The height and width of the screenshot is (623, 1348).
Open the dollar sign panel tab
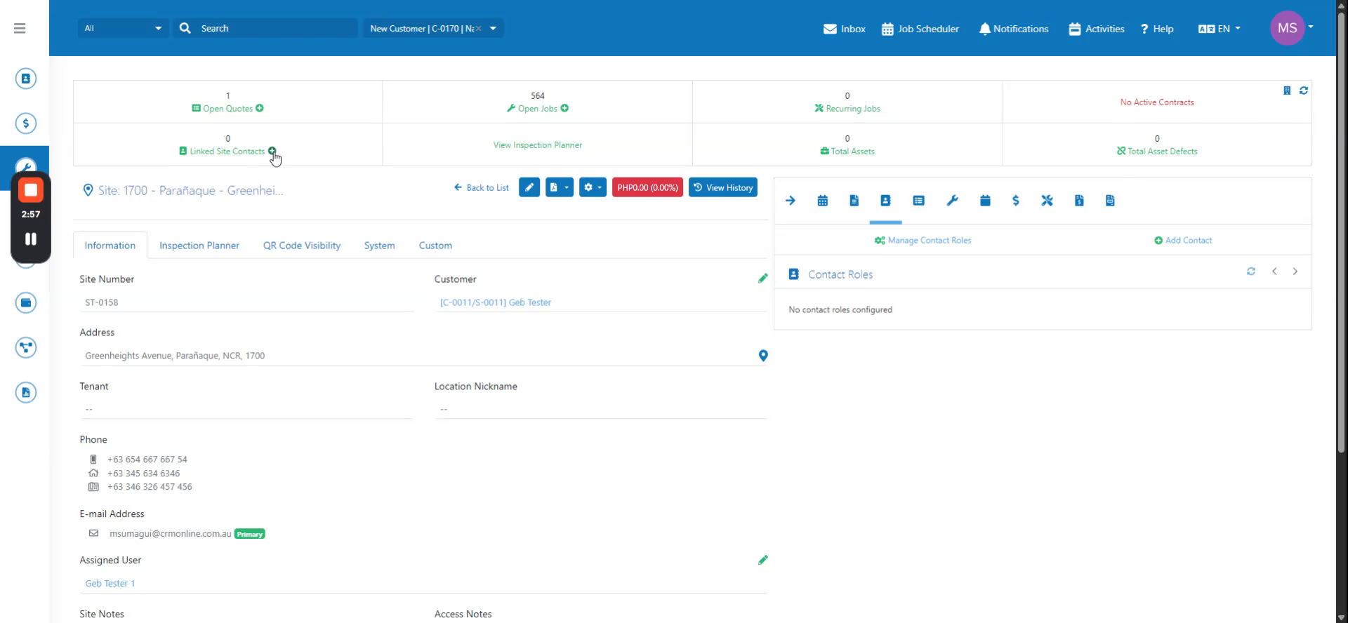pyautogui.click(x=1016, y=201)
